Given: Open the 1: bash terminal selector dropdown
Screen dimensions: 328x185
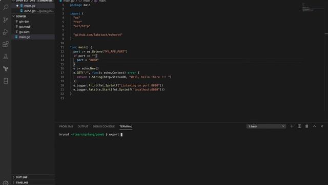Looking at the screenshot, I should (266, 126).
